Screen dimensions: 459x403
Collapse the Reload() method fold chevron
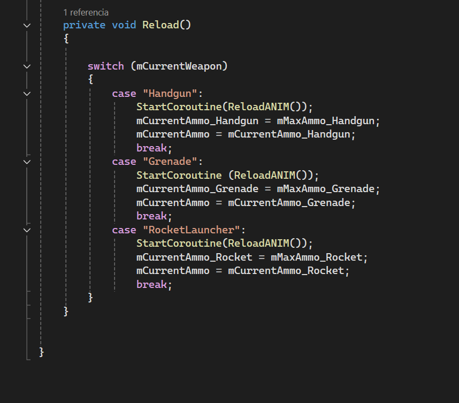(27, 26)
